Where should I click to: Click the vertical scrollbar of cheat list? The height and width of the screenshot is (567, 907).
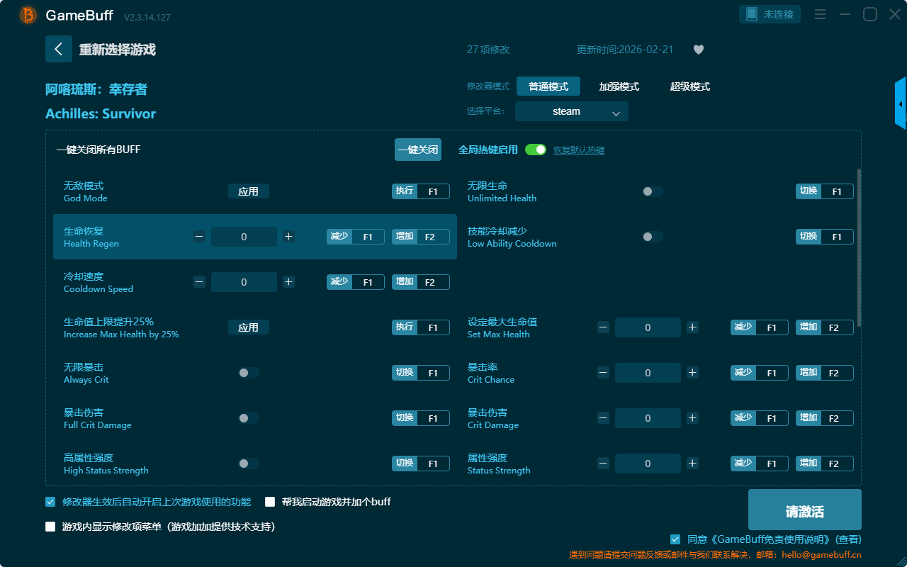click(x=860, y=248)
